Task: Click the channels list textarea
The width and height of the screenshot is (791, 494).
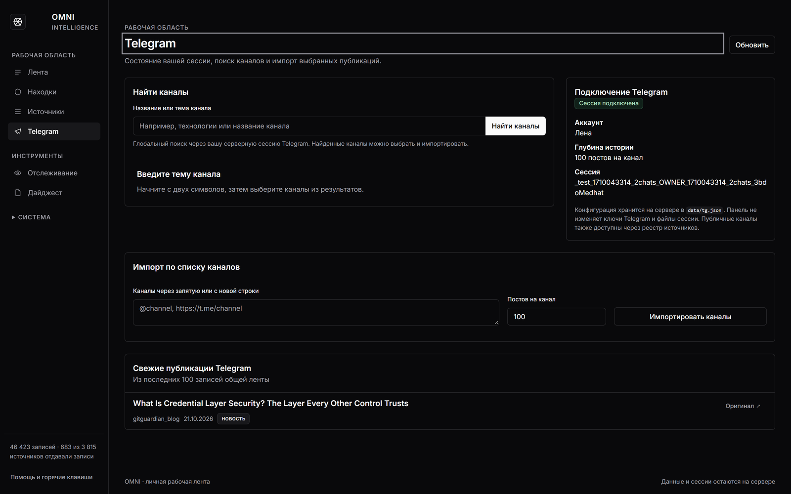Action: 316,312
